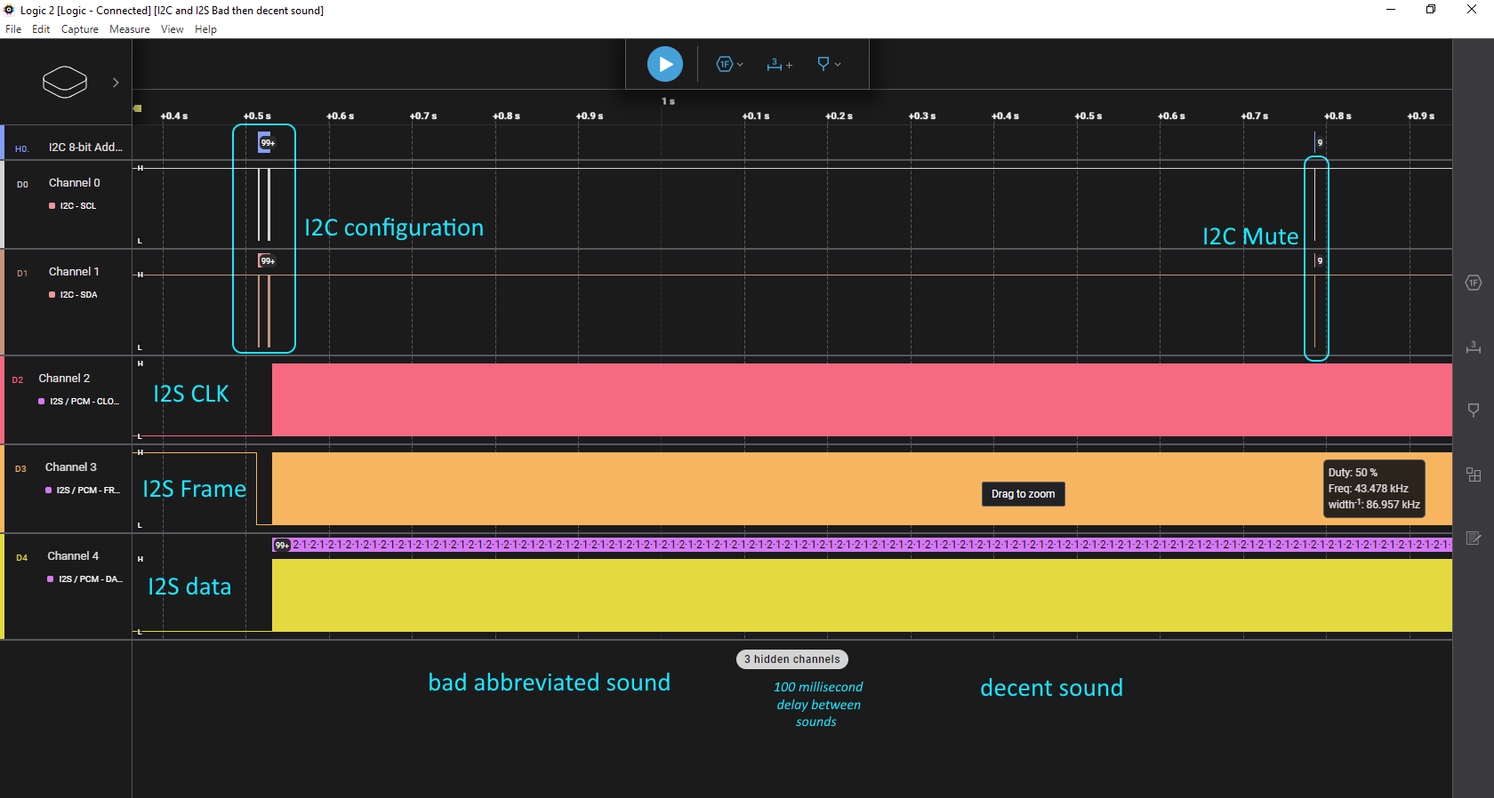1494x798 pixels.
Task: Open Analyzers panel on right sidebar
Action: (x=1474, y=283)
